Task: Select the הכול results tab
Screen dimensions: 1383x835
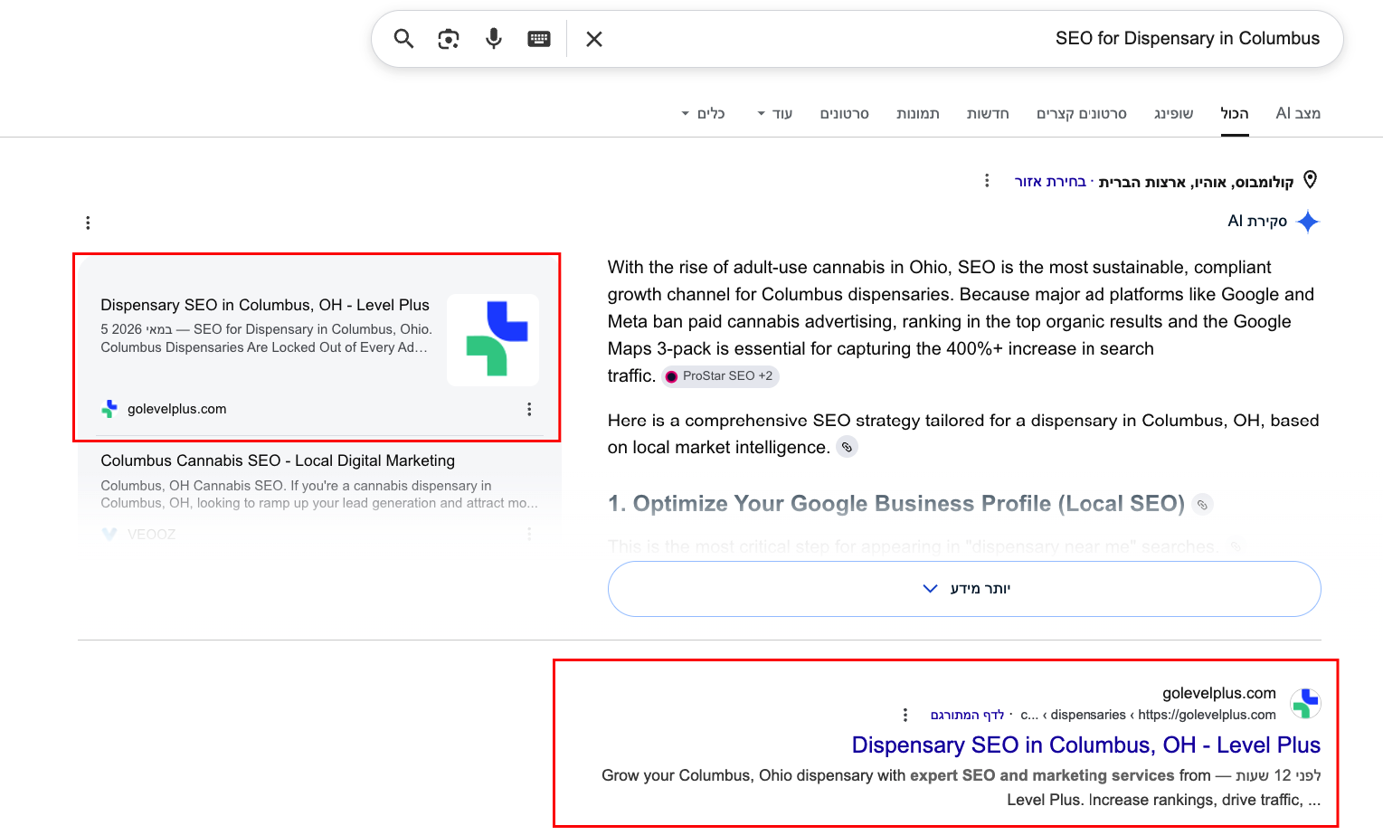Action: pos(1235,113)
